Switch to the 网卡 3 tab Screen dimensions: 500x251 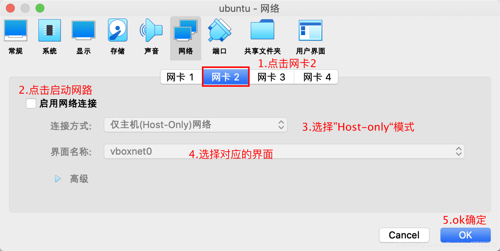(x=271, y=77)
